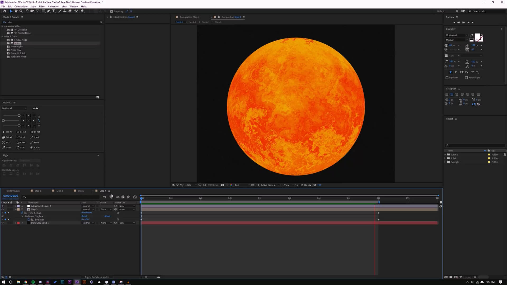
Task: Click the Time Remap keyframe near 08s
Action: [x=378, y=213]
